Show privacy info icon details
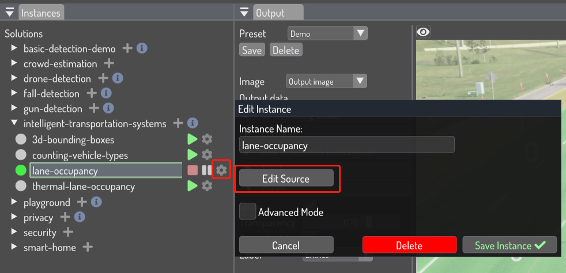Image resolution: width=566 pixels, height=273 pixels. (x=80, y=217)
